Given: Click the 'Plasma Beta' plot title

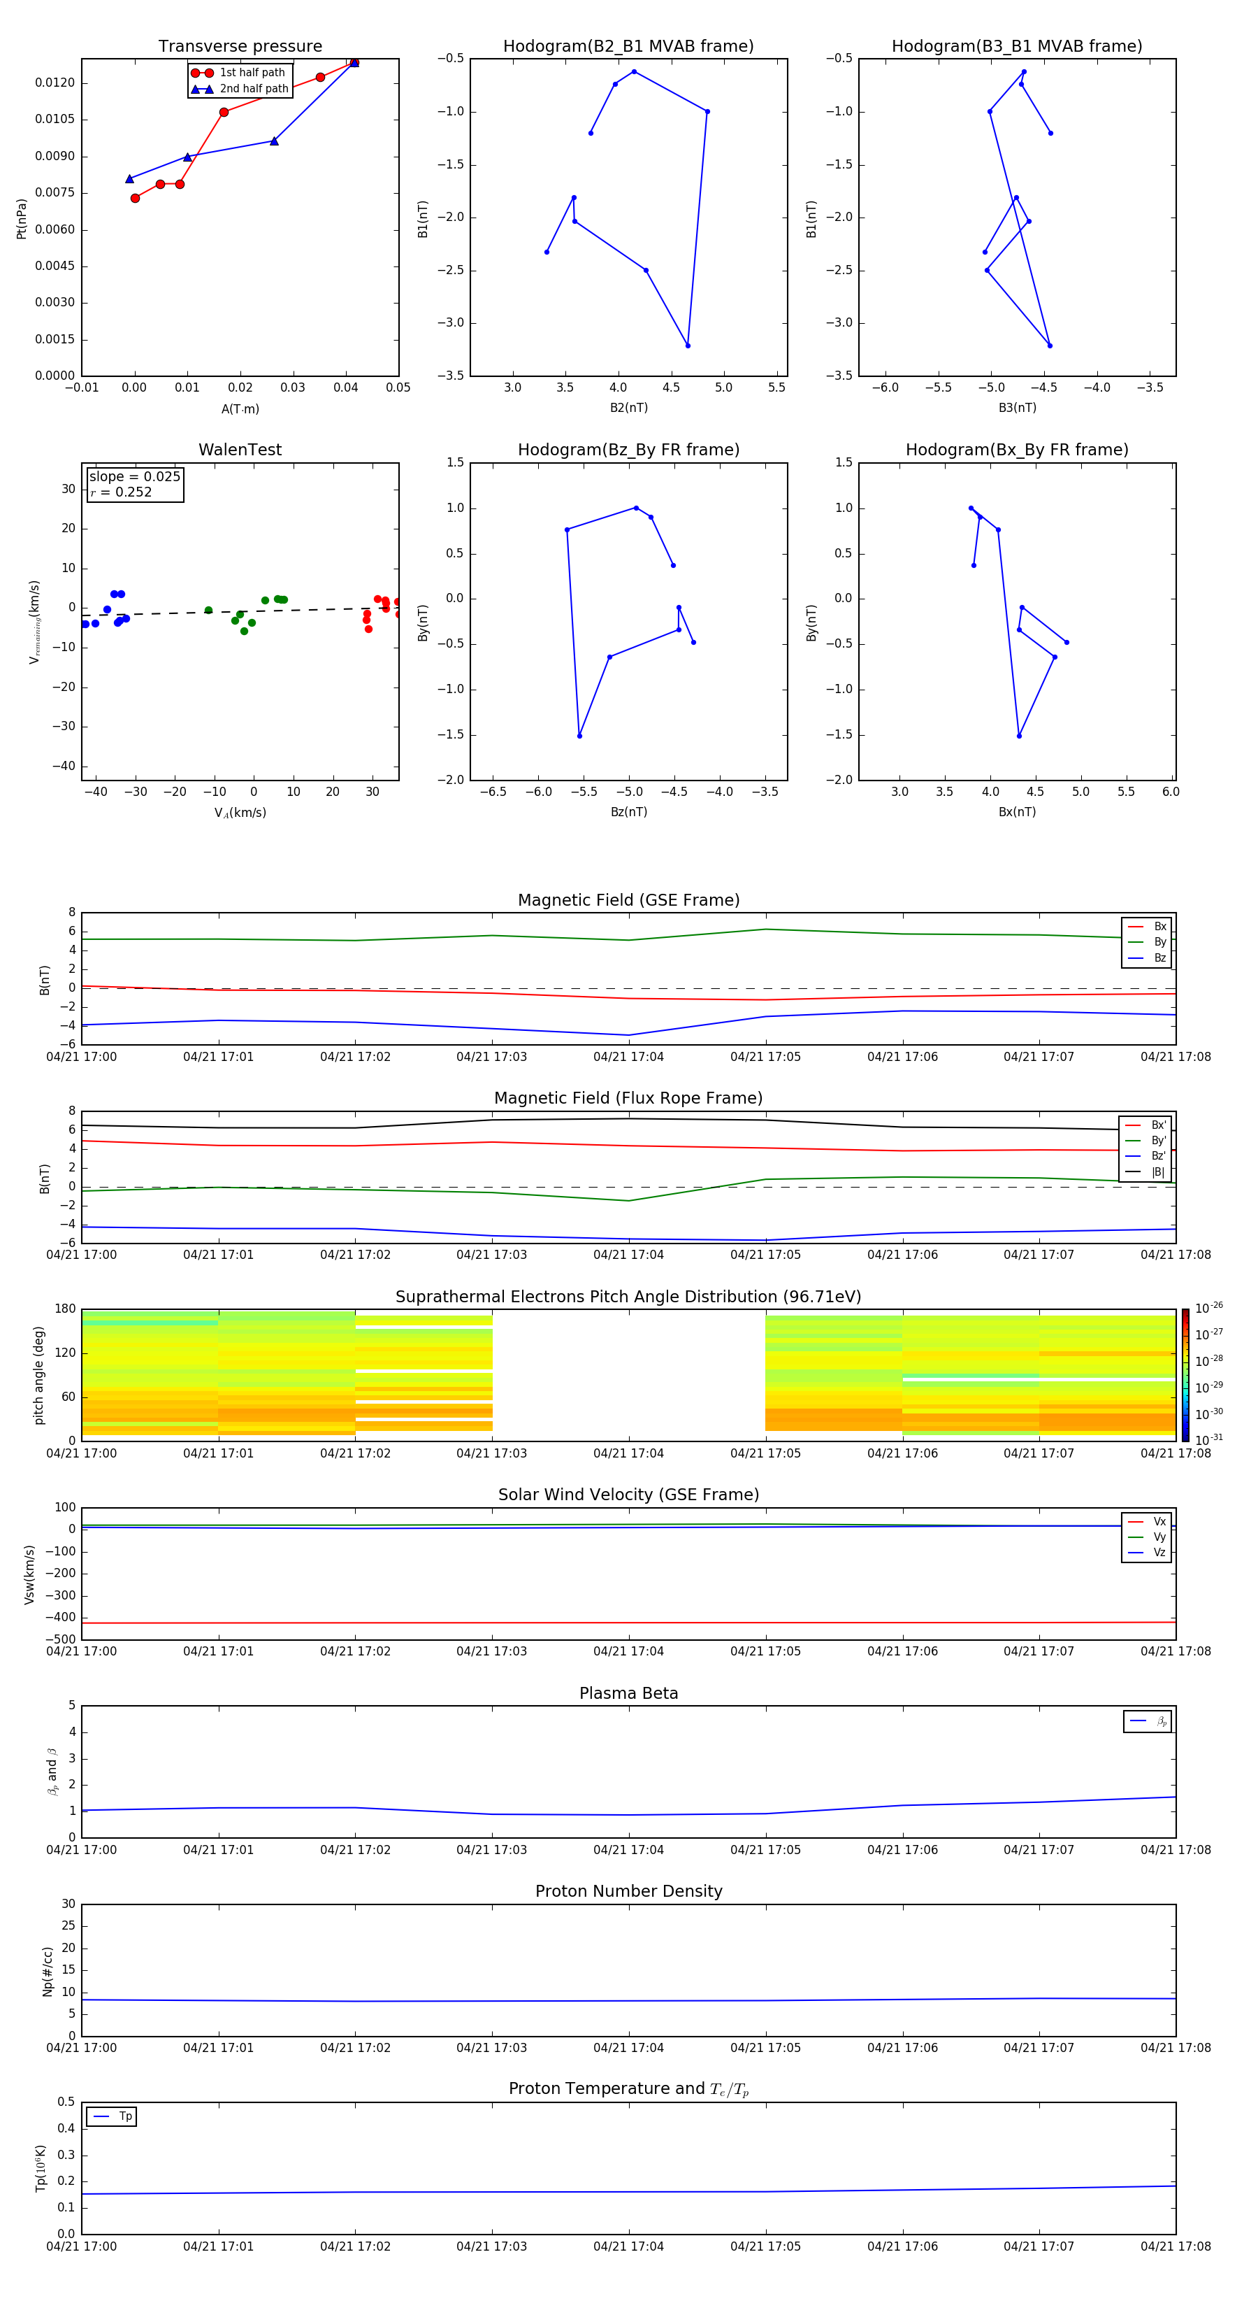Looking at the screenshot, I should tap(628, 1693).
